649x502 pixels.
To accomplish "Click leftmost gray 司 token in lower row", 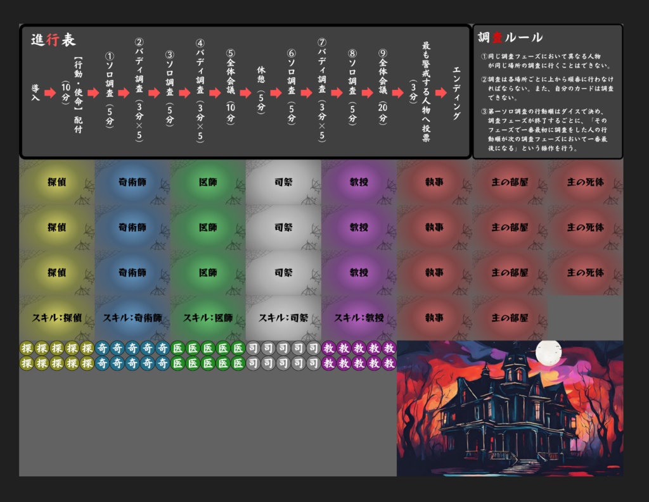I will point(254,363).
